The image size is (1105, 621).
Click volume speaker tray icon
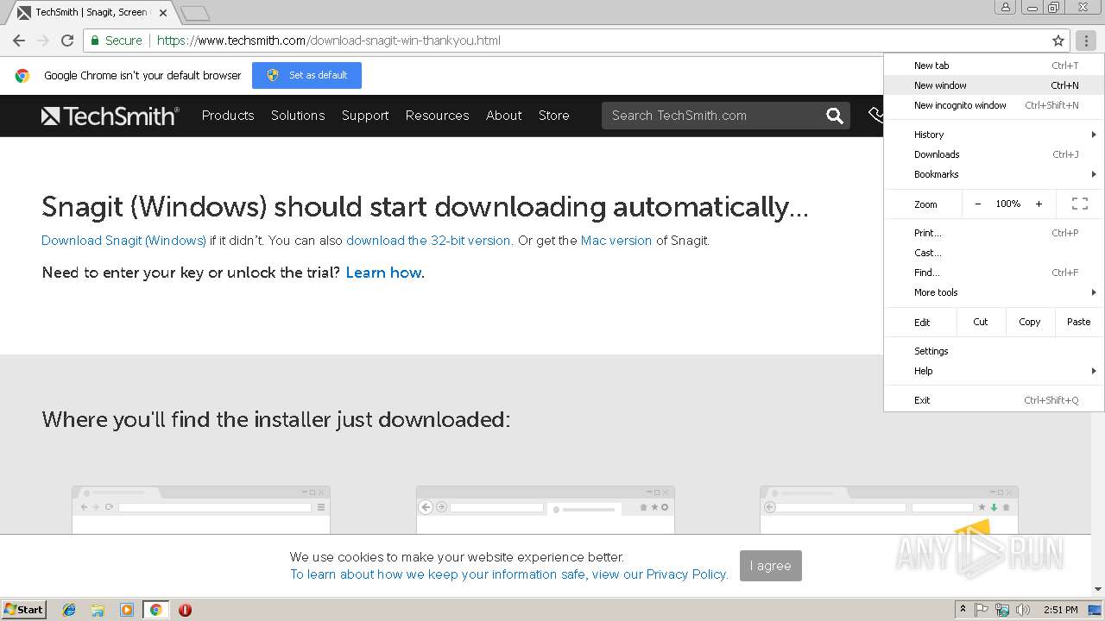pyautogui.click(x=1023, y=610)
